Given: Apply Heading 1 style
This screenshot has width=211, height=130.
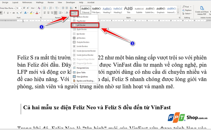Looking at the screenshot, I should pos(107,10).
